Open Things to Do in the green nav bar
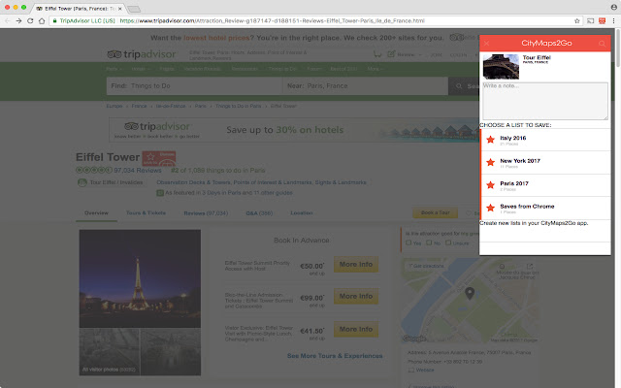621x388 pixels. [x=282, y=69]
